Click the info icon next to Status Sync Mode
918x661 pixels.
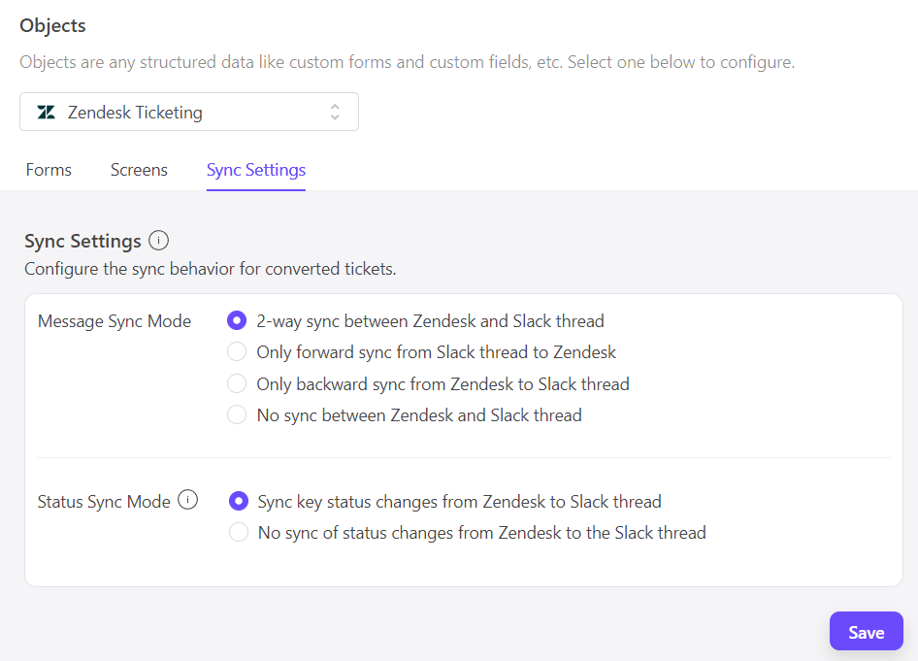tap(188, 501)
